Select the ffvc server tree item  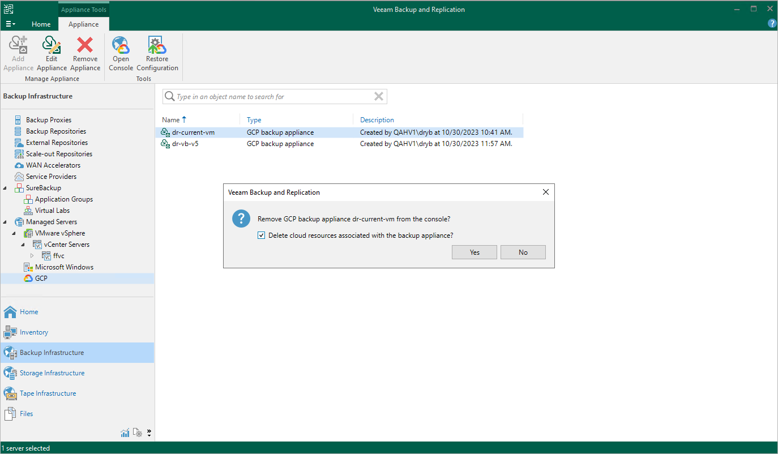coord(59,256)
